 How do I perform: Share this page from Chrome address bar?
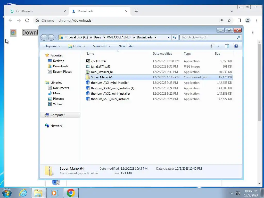pos(221,20)
